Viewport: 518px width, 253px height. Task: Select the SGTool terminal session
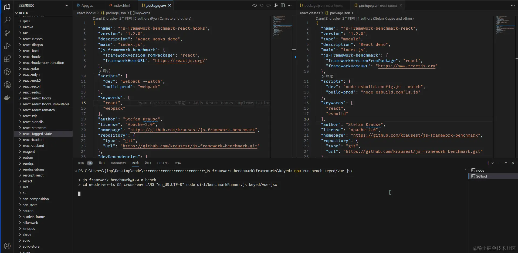(x=493, y=176)
